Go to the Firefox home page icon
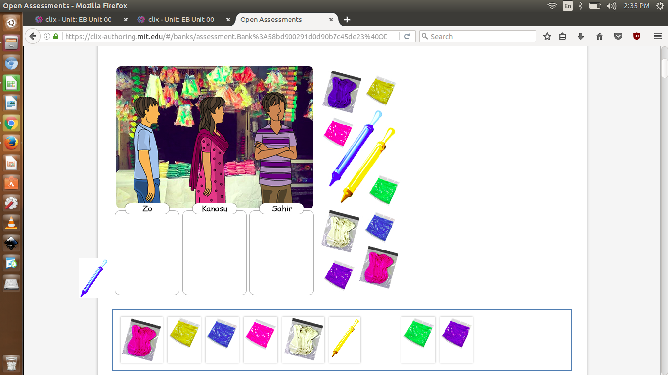The width and height of the screenshot is (668, 375). coord(600,36)
